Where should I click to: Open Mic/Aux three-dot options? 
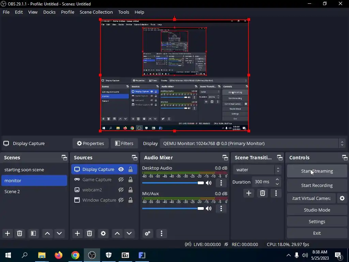pos(221,208)
